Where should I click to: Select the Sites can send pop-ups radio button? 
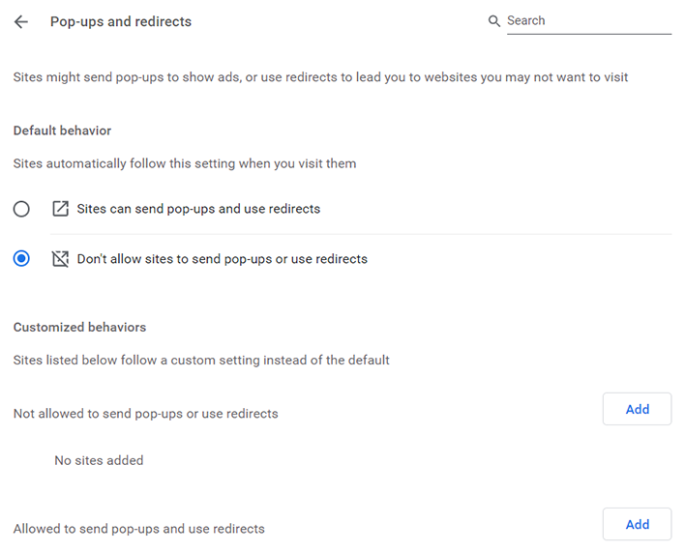[21, 209]
